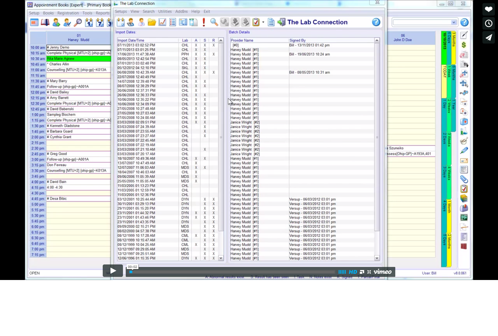Click the doctor with glasses icon
The width and height of the screenshot is (498, 336).
131,22
